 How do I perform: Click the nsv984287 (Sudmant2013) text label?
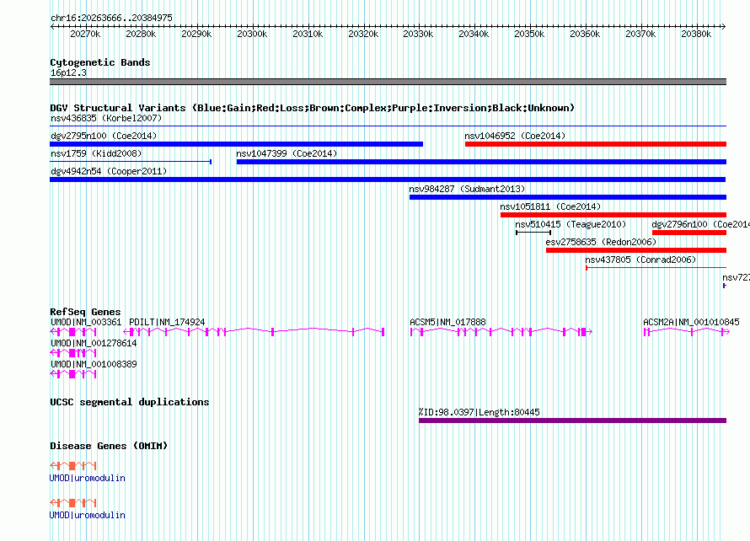pyautogui.click(x=467, y=189)
